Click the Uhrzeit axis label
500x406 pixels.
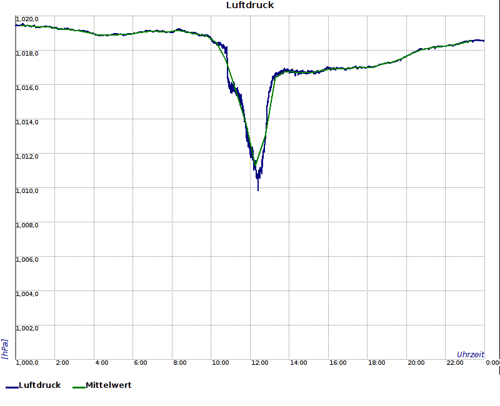tap(471, 354)
